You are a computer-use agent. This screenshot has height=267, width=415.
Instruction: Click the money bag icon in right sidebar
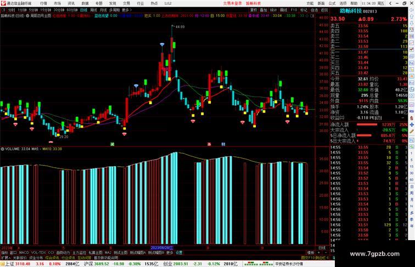tap(412, 118)
